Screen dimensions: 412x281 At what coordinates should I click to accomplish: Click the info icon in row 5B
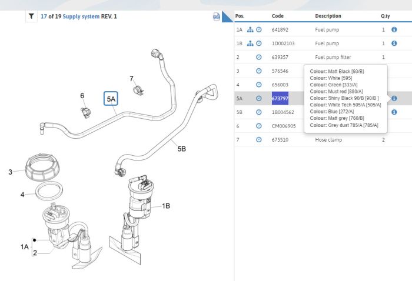pyautogui.click(x=394, y=112)
